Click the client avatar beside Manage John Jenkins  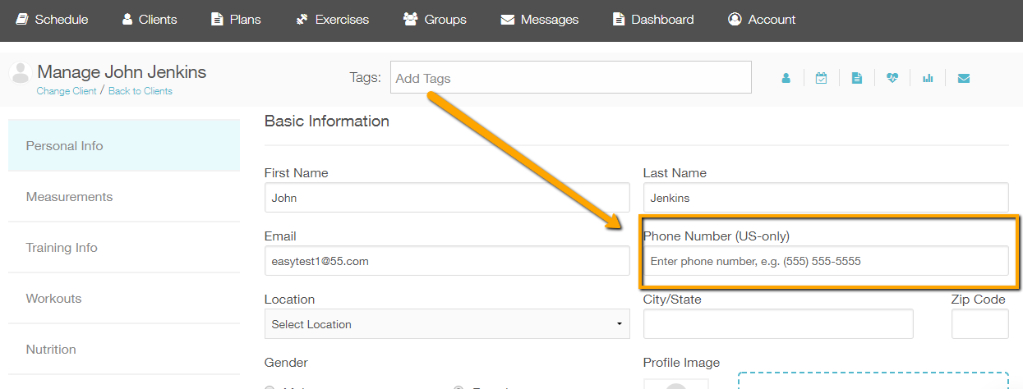tap(21, 71)
